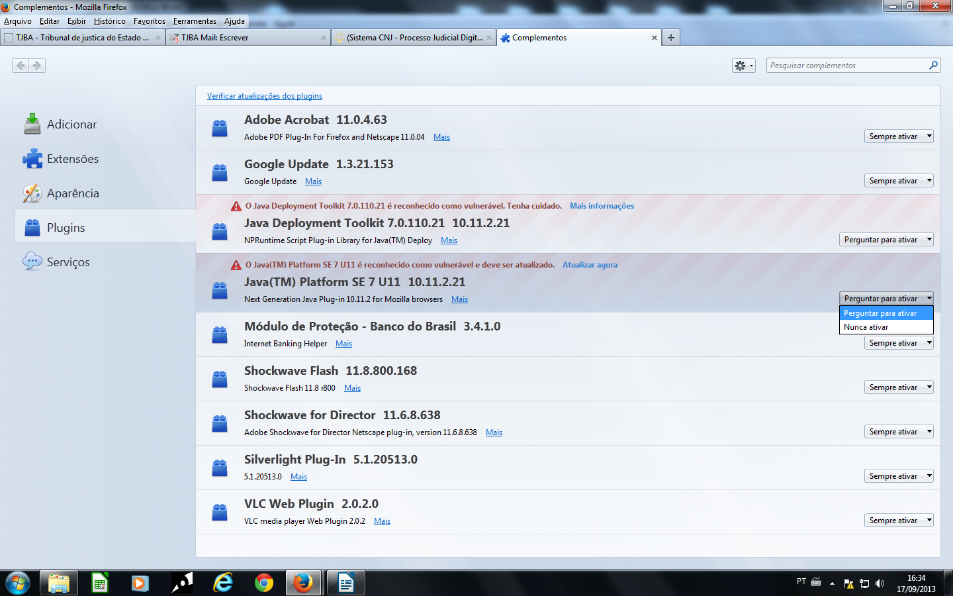Click the Google Update plugin brick icon
Viewport: 953px width, 596px height.
220,172
